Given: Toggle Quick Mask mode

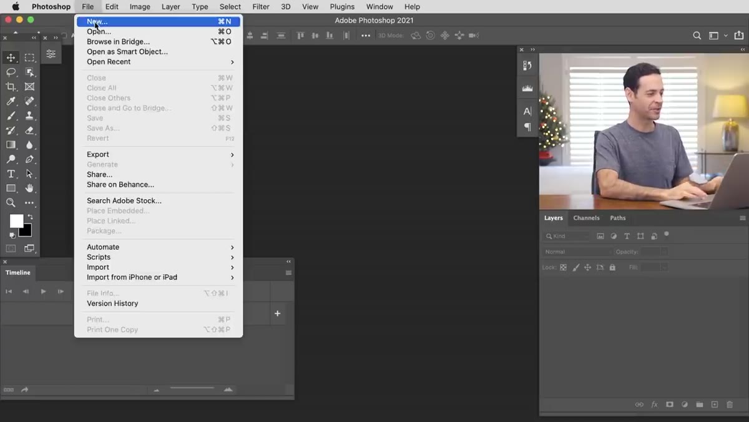Looking at the screenshot, I should coord(11,248).
